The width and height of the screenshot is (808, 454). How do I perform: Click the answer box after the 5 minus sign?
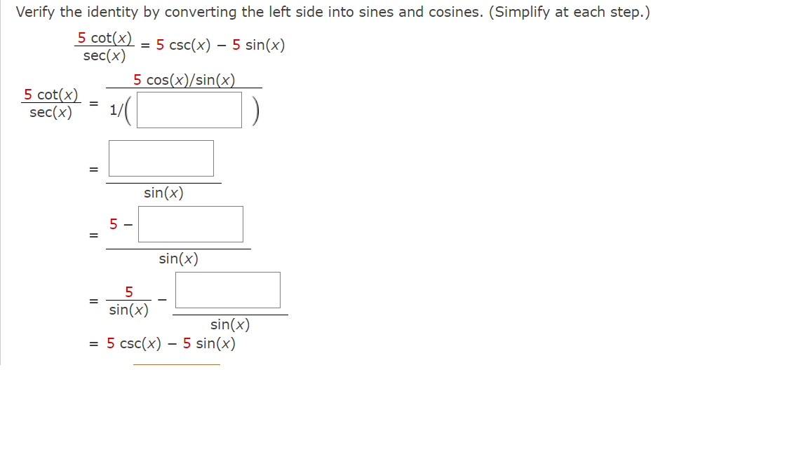[x=191, y=223]
